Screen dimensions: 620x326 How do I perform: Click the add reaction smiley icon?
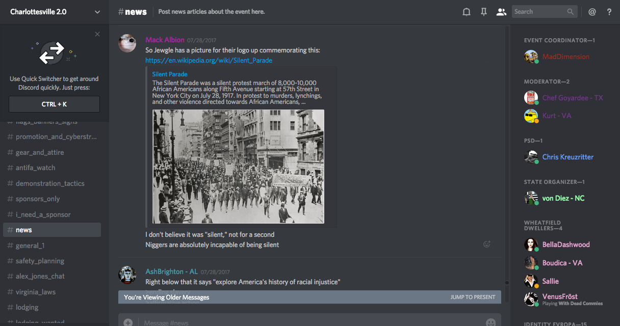[486, 244]
